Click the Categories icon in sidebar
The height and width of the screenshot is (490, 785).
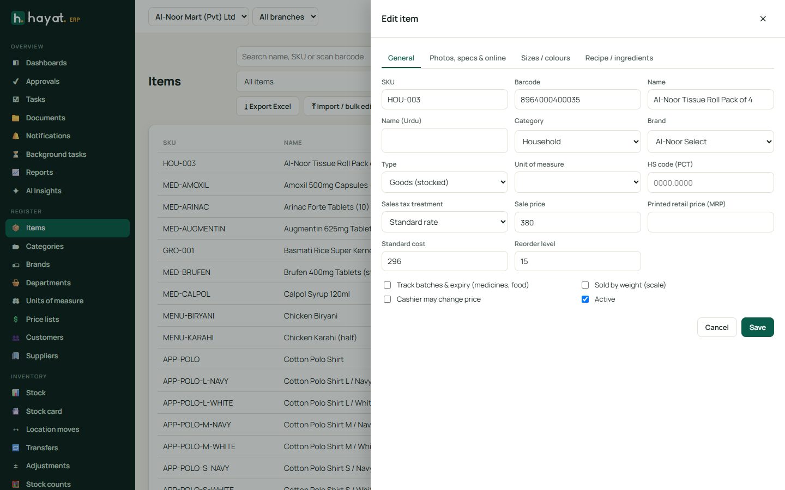coord(16,247)
